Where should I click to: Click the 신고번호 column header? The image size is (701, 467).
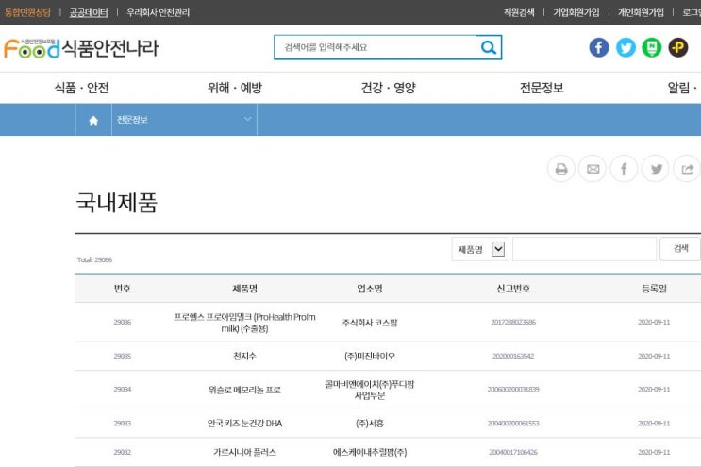pos(513,289)
